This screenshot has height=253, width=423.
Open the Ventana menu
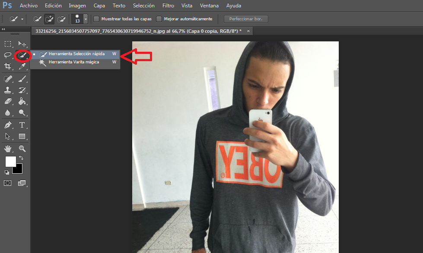[x=210, y=6]
